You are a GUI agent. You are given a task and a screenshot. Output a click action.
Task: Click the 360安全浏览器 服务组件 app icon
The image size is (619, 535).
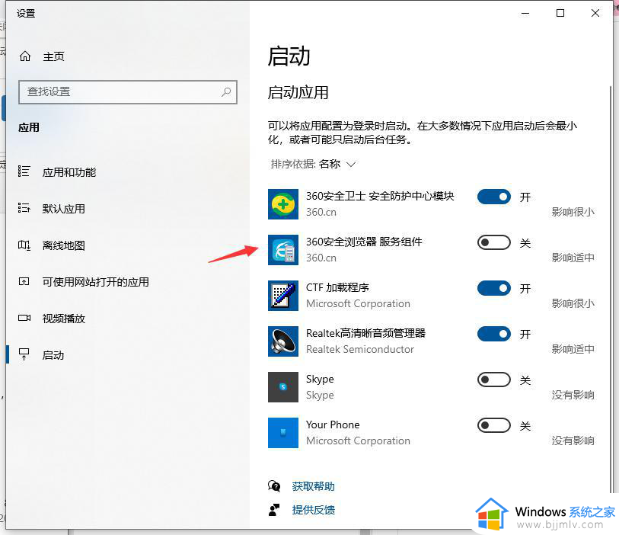click(283, 250)
